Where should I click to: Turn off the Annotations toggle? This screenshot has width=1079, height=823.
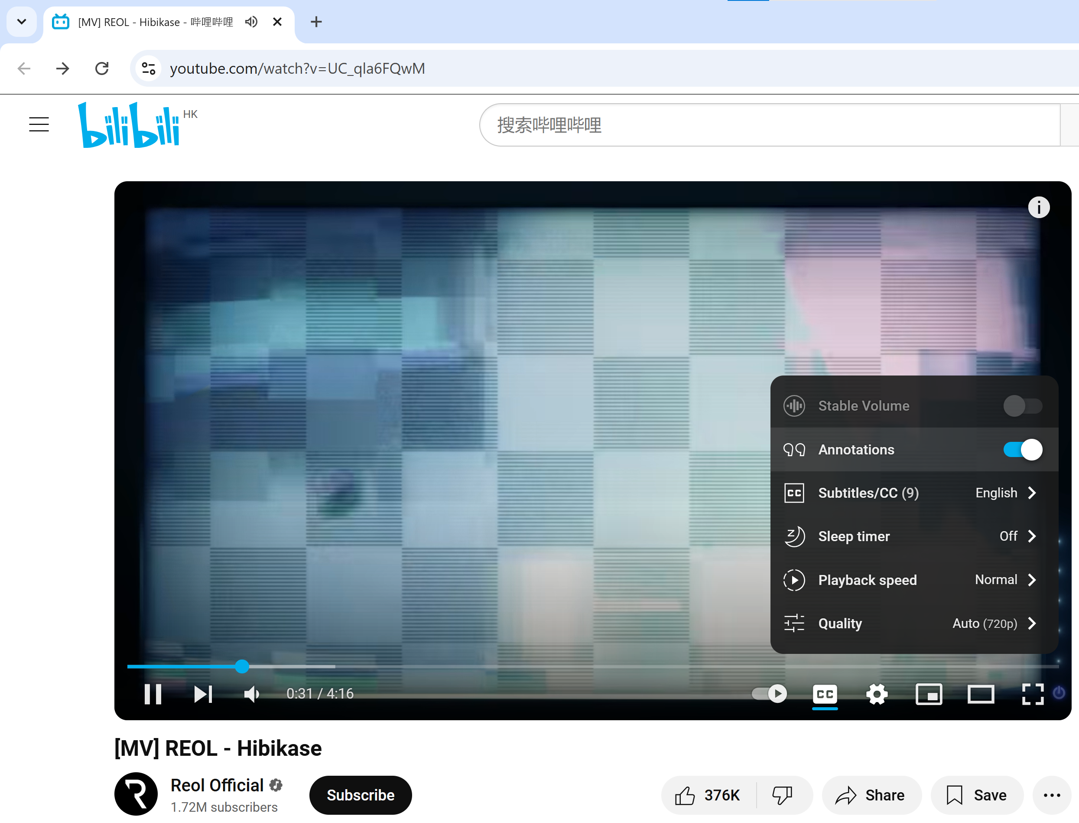coord(1022,449)
